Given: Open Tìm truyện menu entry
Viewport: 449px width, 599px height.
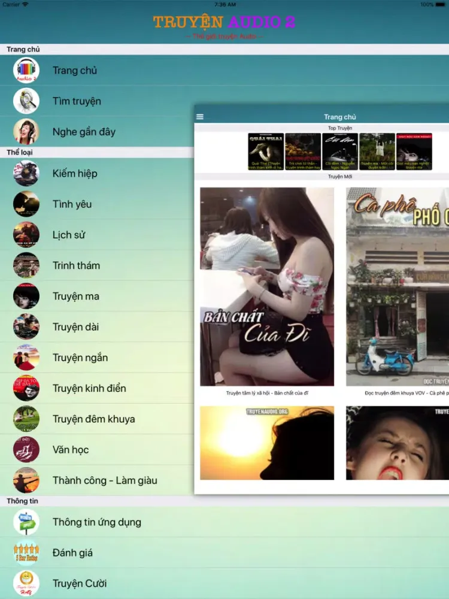Looking at the screenshot, I should pos(77,101).
